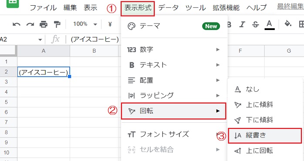Open the ファイル menu

coord(43,8)
